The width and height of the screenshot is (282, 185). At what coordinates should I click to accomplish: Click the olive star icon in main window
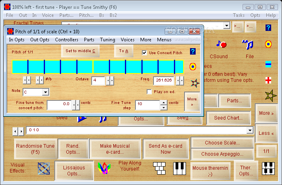(x=271, y=96)
